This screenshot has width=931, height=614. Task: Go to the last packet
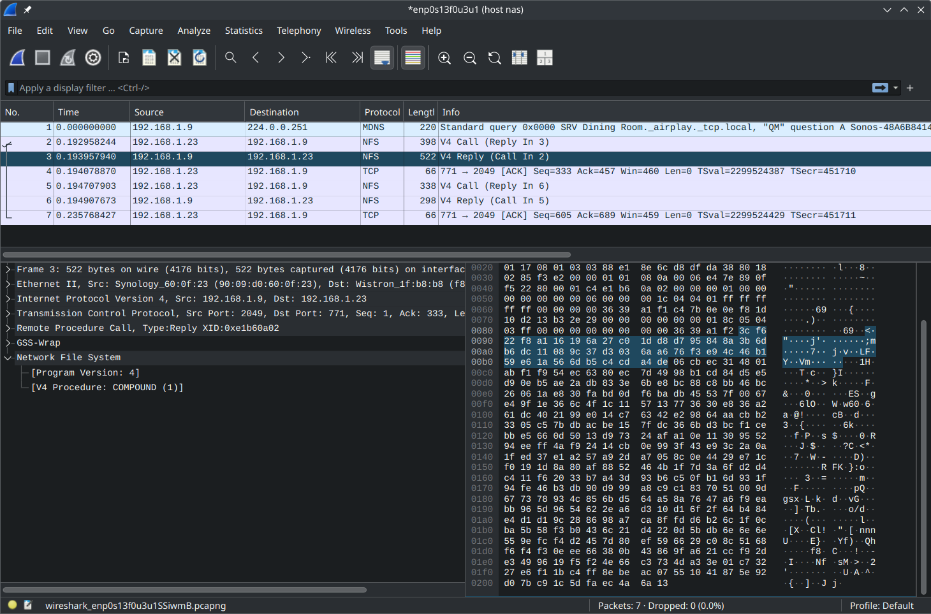point(356,57)
